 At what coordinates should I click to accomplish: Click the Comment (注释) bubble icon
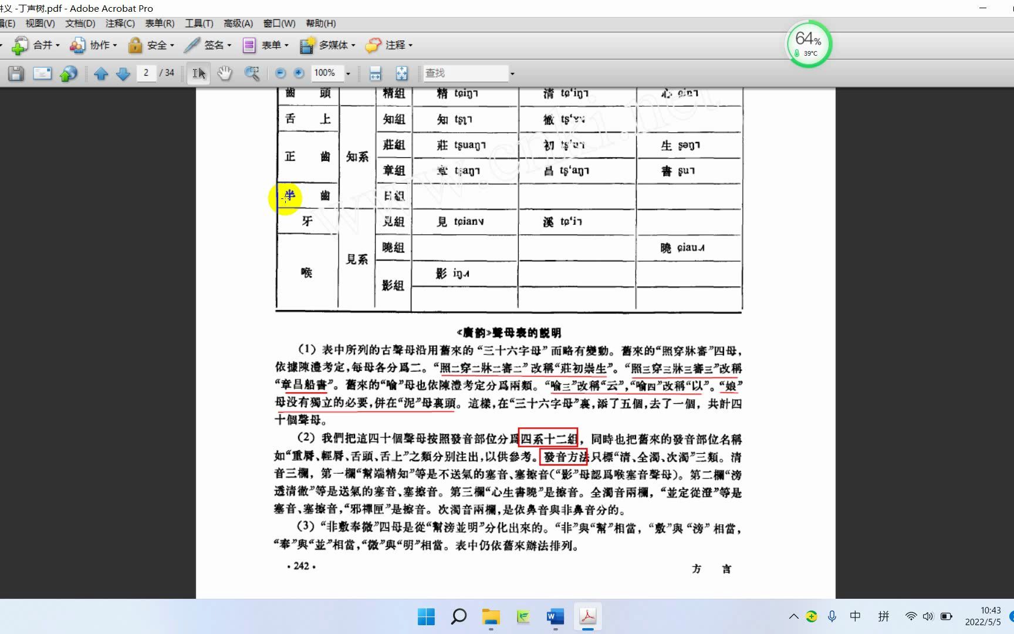coord(373,45)
